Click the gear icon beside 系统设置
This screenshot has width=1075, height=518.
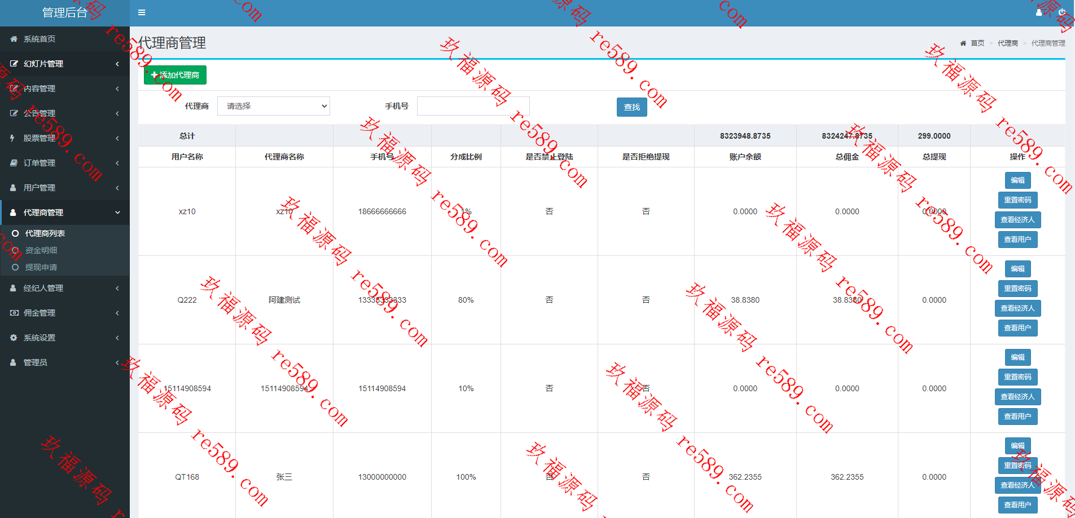(14, 338)
